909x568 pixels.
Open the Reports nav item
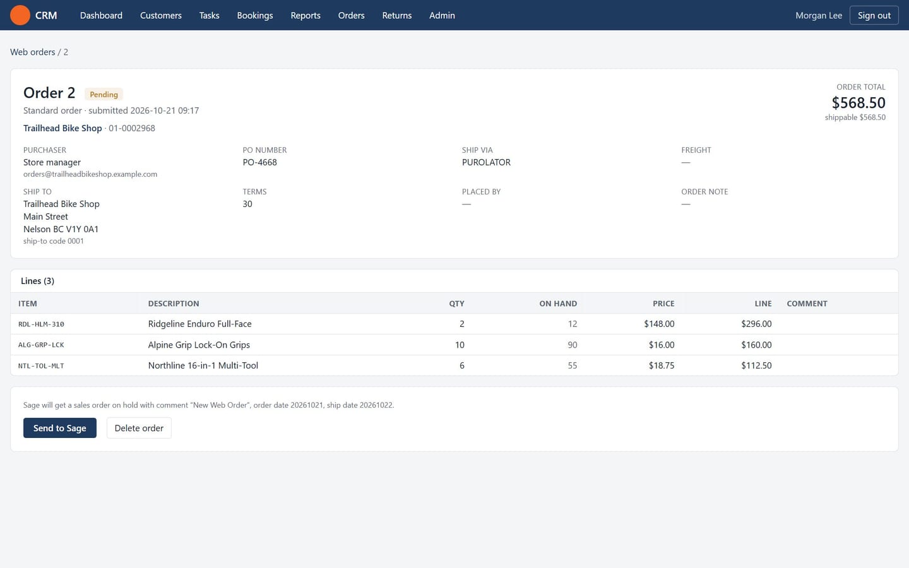(306, 15)
